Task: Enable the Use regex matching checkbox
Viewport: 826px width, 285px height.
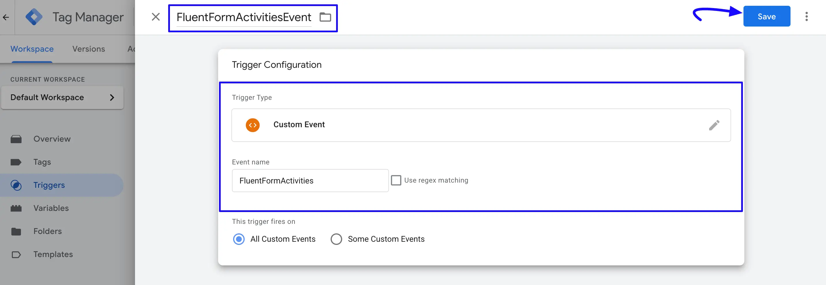Action: (396, 180)
